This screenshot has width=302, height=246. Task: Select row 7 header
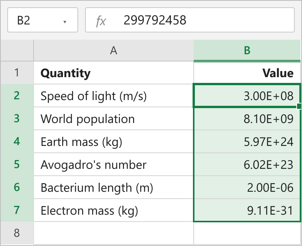(17, 210)
